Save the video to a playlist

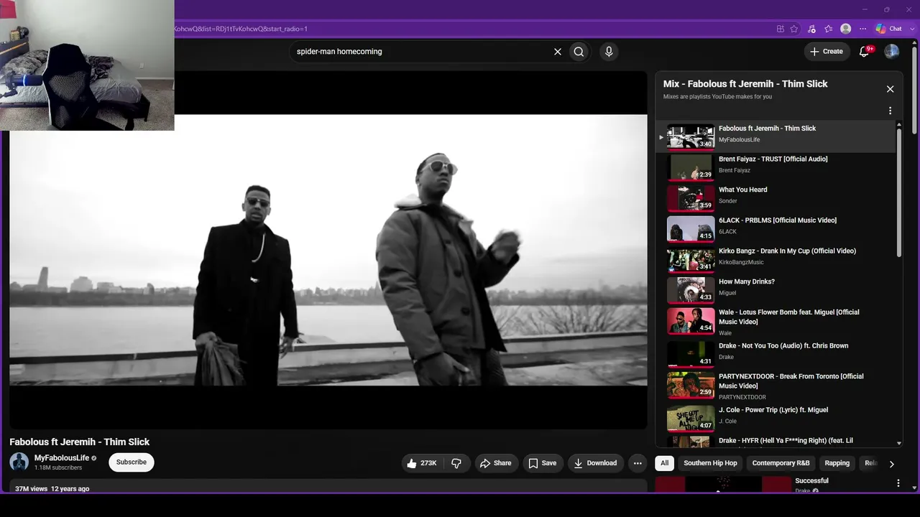(x=543, y=463)
